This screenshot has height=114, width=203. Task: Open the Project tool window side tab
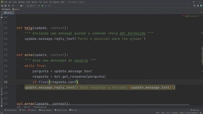[x=2, y=15]
